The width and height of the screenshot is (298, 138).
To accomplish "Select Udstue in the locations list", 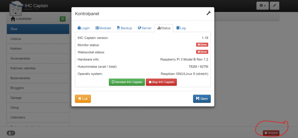I will pyautogui.click(x=38, y=39).
